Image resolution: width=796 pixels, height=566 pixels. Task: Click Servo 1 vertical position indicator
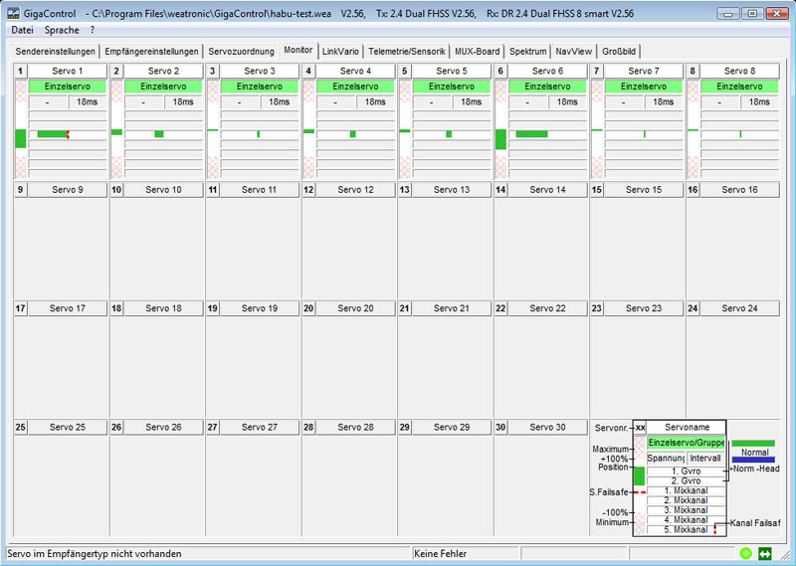pos(20,138)
